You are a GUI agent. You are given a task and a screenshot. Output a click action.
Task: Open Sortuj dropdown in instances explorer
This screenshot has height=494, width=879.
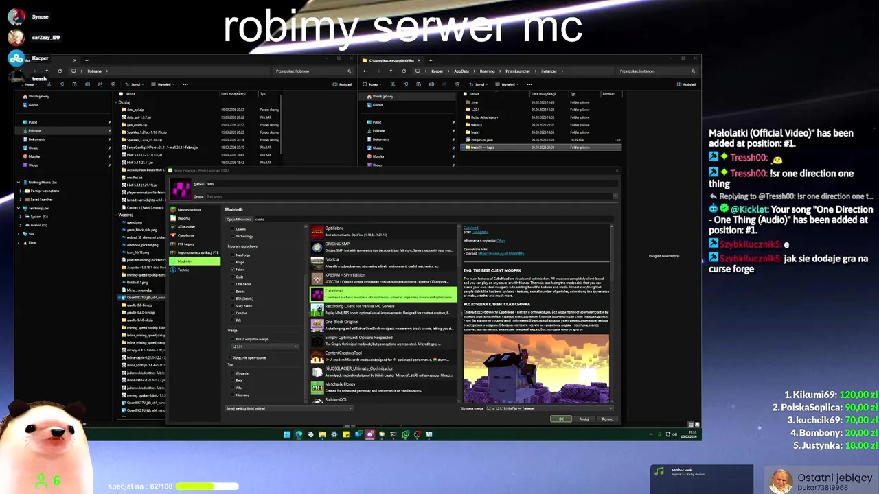(x=479, y=84)
